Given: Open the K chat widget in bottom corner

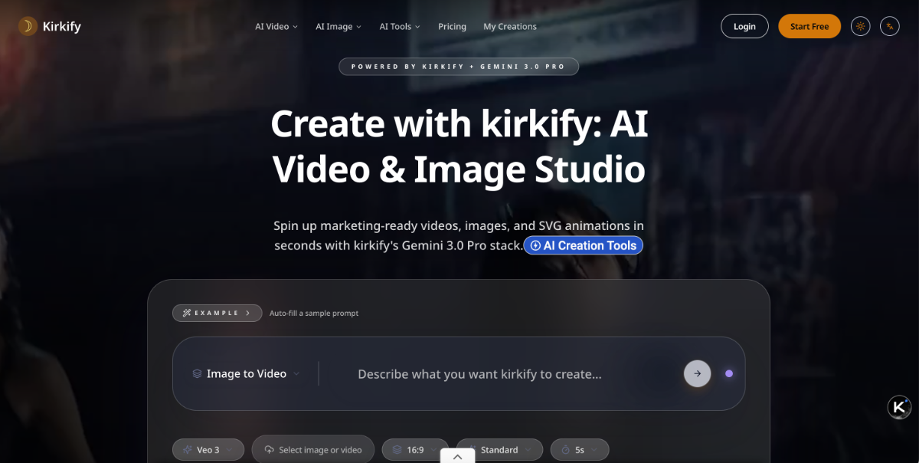Looking at the screenshot, I should click(899, 407).
